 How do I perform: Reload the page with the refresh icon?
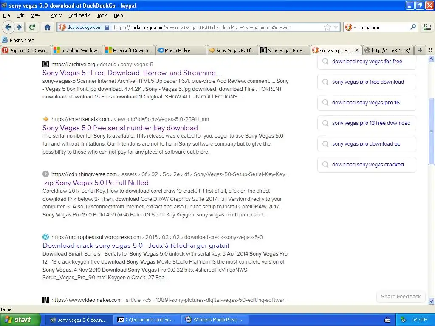tap(32, 27)
